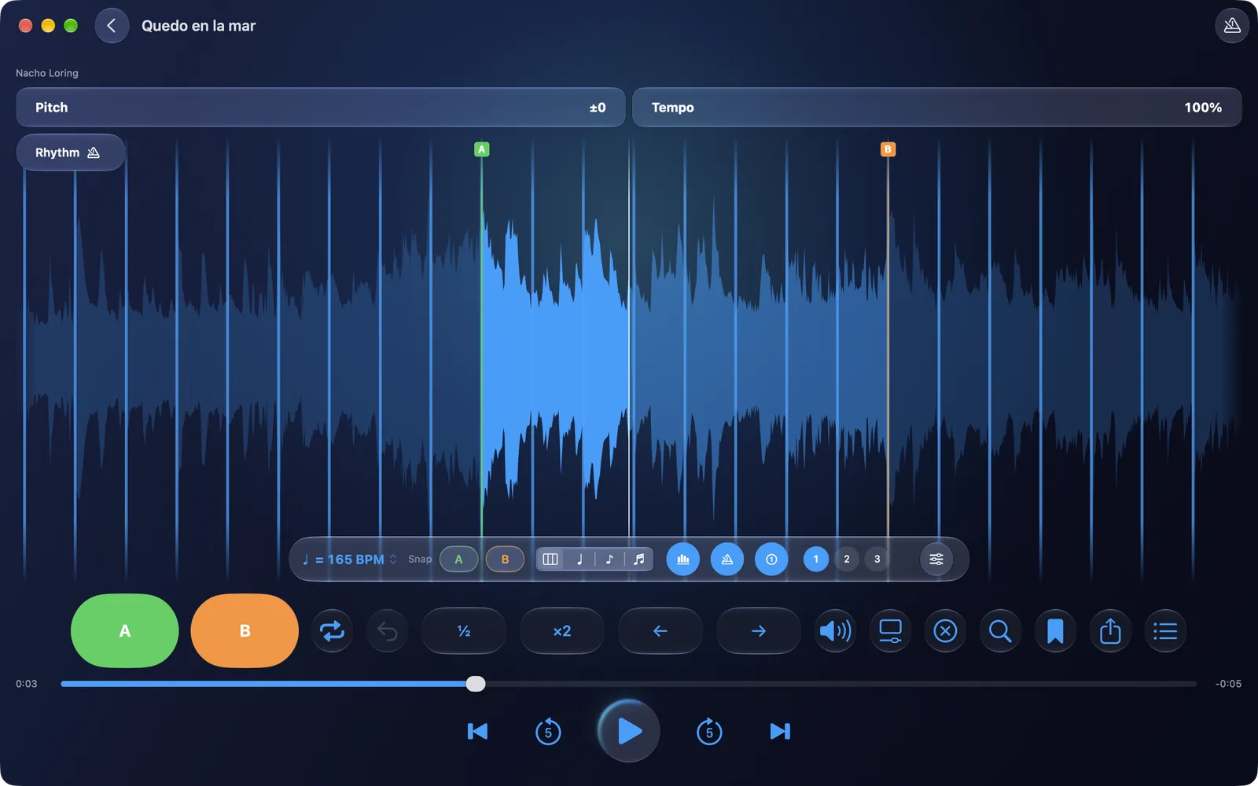Open rhythm bar settings sliders icon
1258x786 pixels.
coord(936,559)
